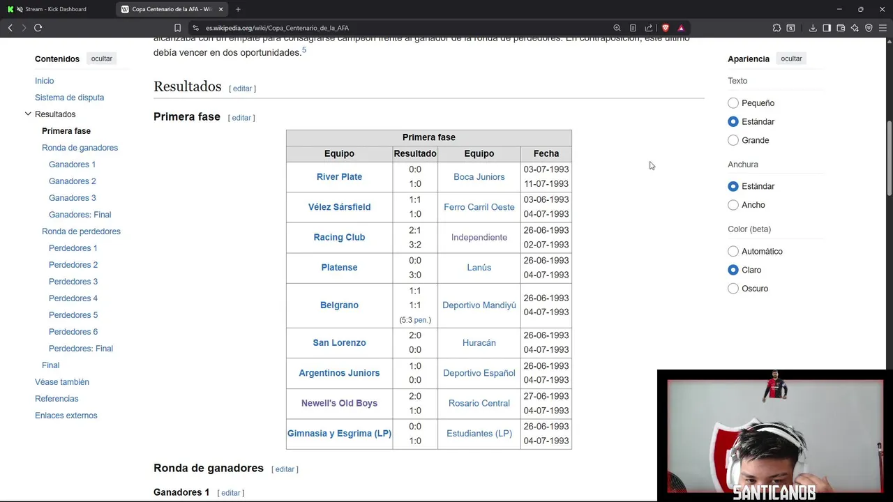This screenshot has width=893, height=502.
Task: Select Ancho width option
Action: pyautogui.click(x=733, y=205)
